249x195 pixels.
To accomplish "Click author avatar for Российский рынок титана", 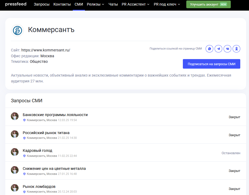I will pyautogui.click(x=15, y=134).
